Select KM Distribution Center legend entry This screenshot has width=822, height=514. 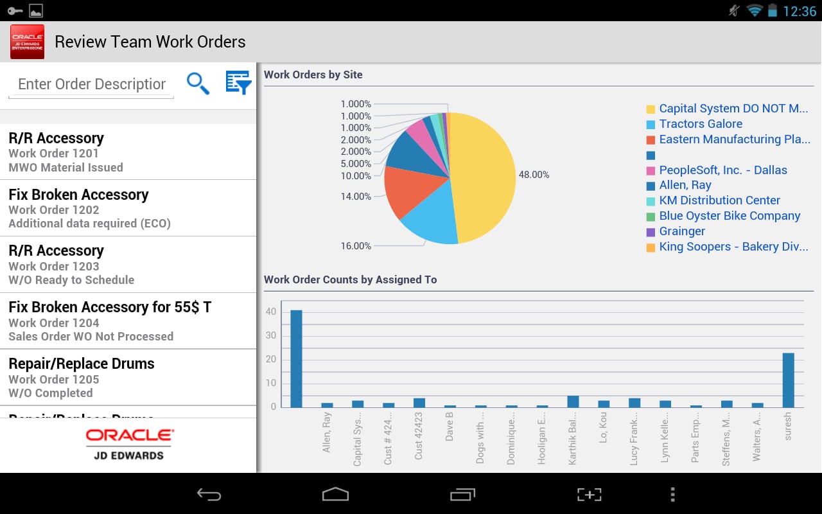coord(720,200)
